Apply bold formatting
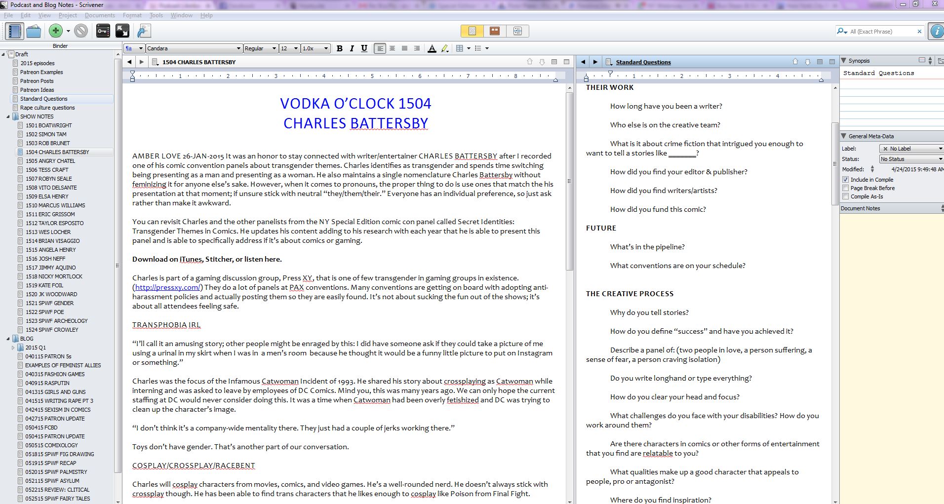 (339, 48)
